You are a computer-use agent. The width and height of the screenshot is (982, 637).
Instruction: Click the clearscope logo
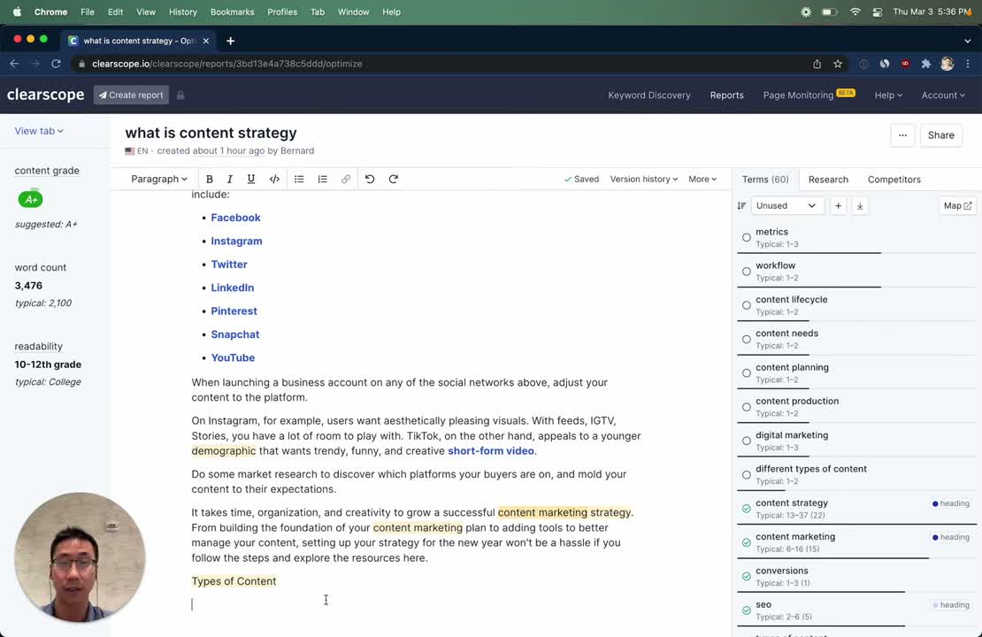[x=45, y=95]
